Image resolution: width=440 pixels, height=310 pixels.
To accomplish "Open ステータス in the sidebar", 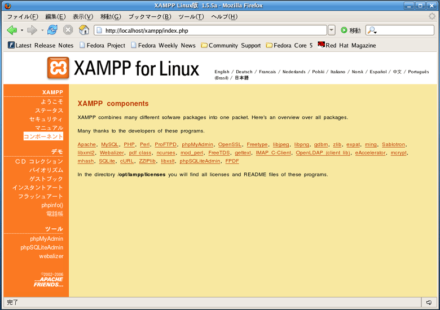I will [49, 110].
